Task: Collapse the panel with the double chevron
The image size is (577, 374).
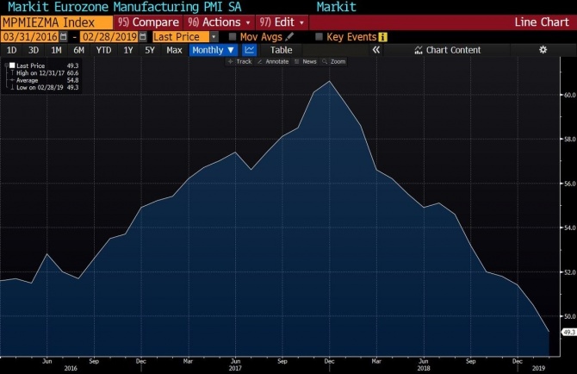Action: tap(375, 50)
